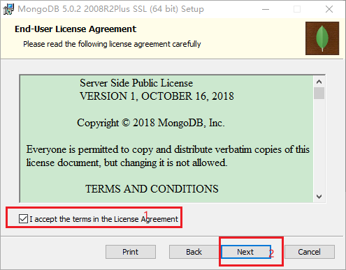The image size is (346, 270).
Task: Click the MongoDB green leaf logo
Action: pyautogui.click(x=322, y=38)
